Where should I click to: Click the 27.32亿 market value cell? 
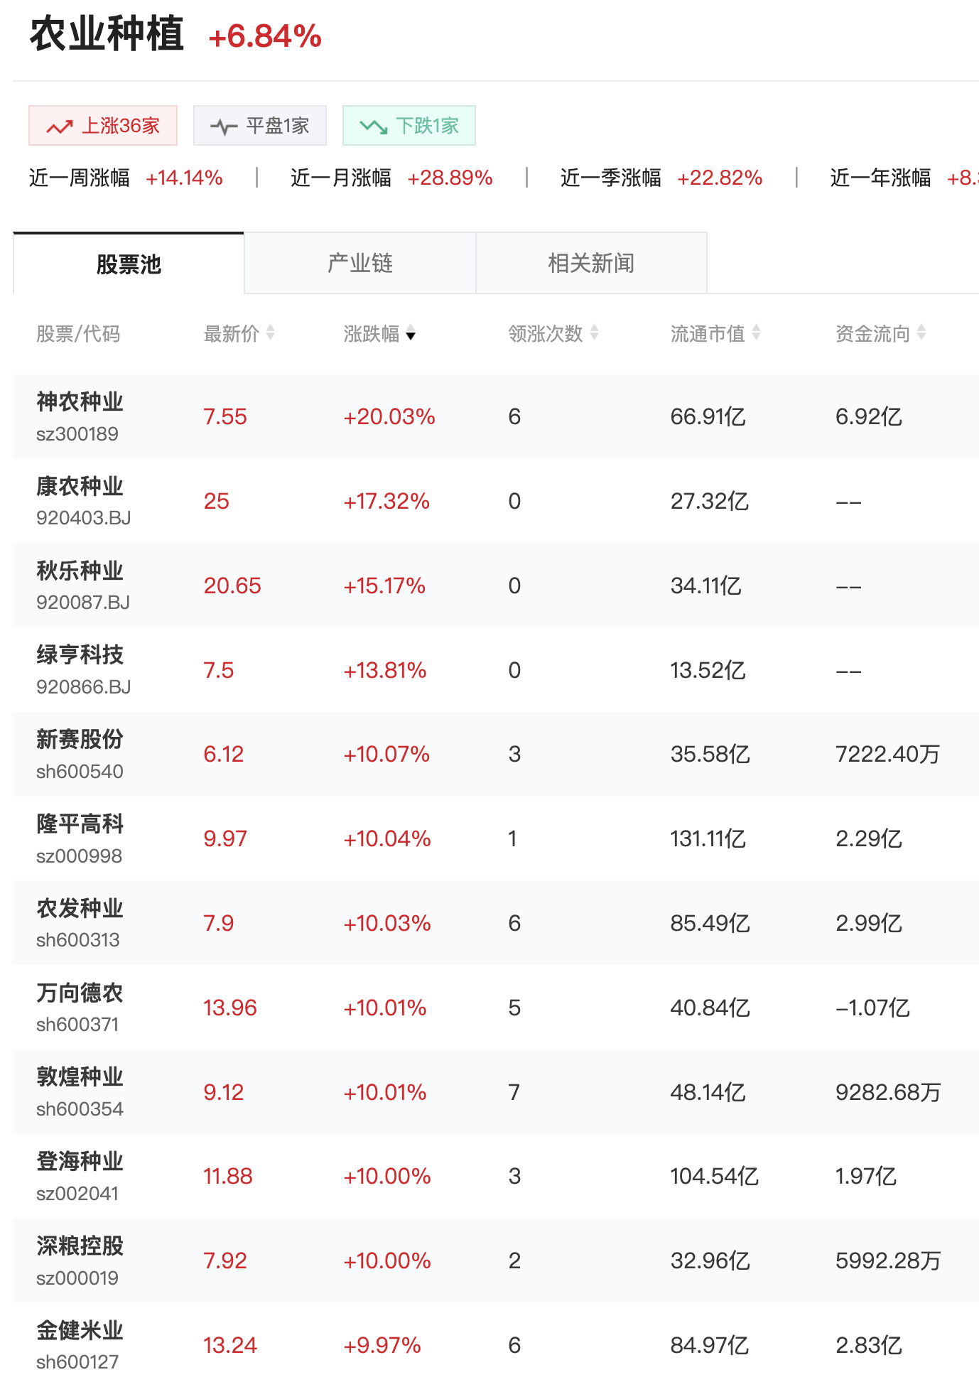[x=710, y=501]
